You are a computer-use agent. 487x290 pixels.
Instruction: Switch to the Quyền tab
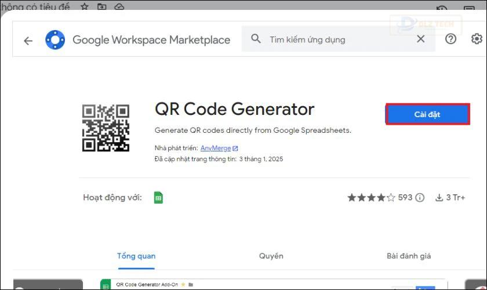click(x=271, y=256)
